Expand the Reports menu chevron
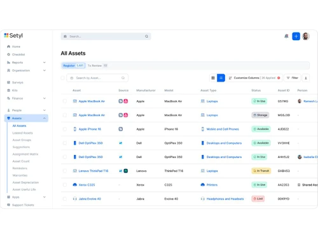The height and width of the screenshot is (239, 318). 45,62
